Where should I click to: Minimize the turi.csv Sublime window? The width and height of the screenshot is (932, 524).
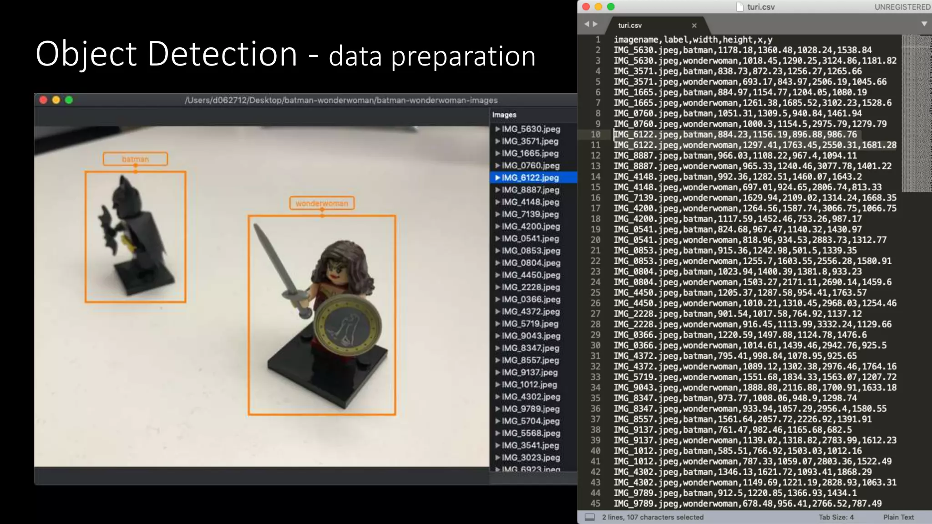click(x=598, y=7)
